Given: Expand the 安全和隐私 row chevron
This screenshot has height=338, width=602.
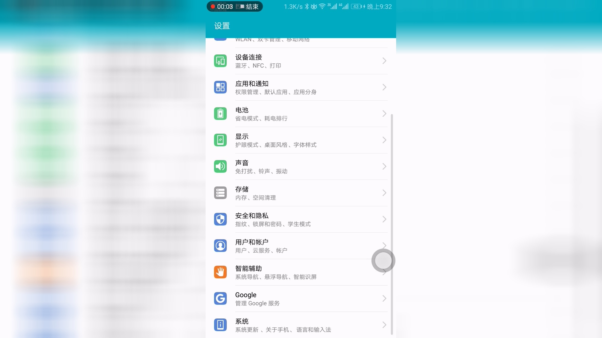Looking at the screenshot, I should click(384, 219).
